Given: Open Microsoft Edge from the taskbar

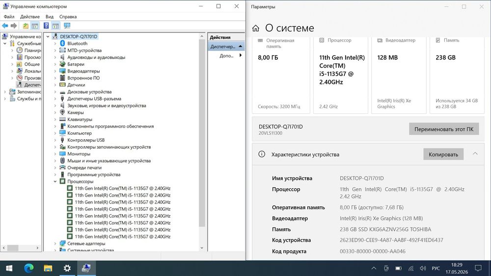Looking at the screenshot, I should [29, 268].
